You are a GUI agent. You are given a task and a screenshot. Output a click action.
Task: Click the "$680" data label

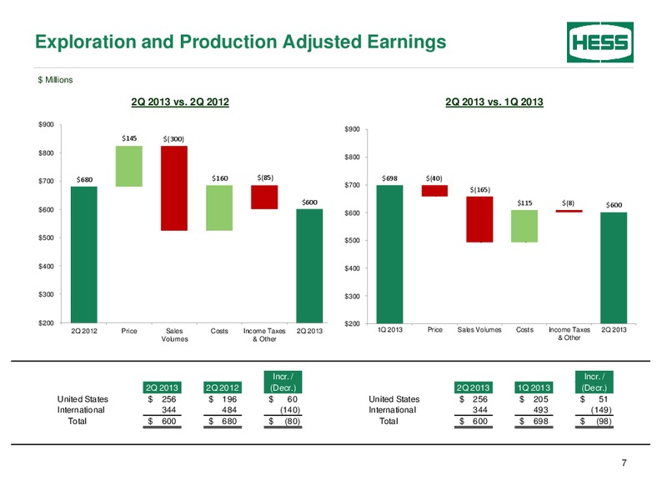[x=84, y=179]
